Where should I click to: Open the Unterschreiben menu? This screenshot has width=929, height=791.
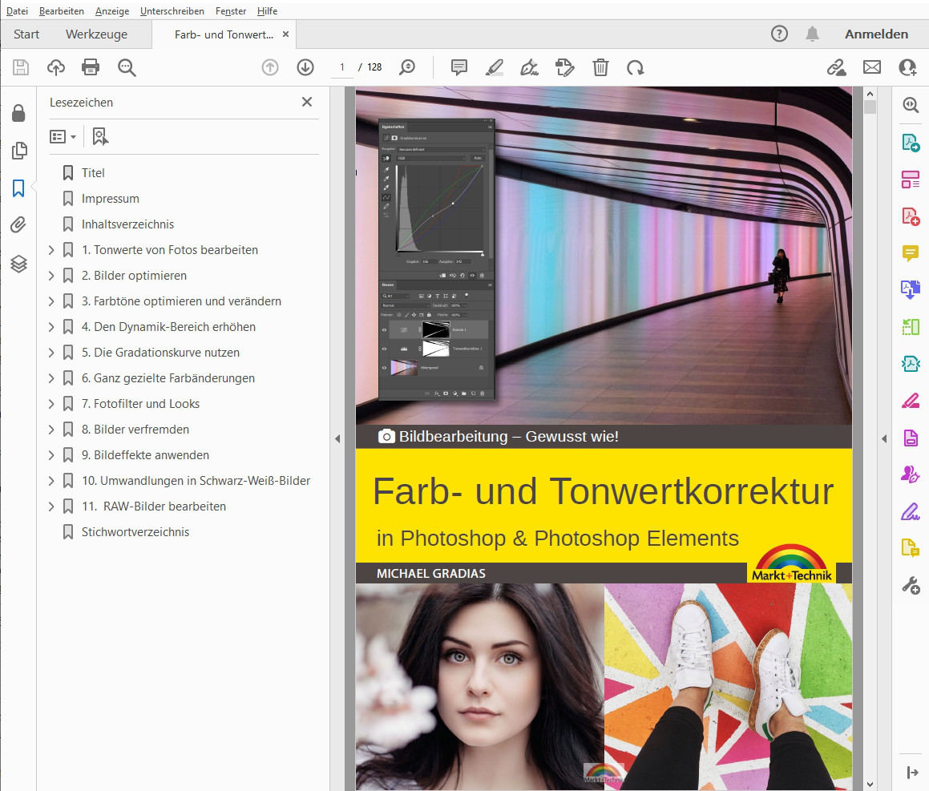coord(172,10)
